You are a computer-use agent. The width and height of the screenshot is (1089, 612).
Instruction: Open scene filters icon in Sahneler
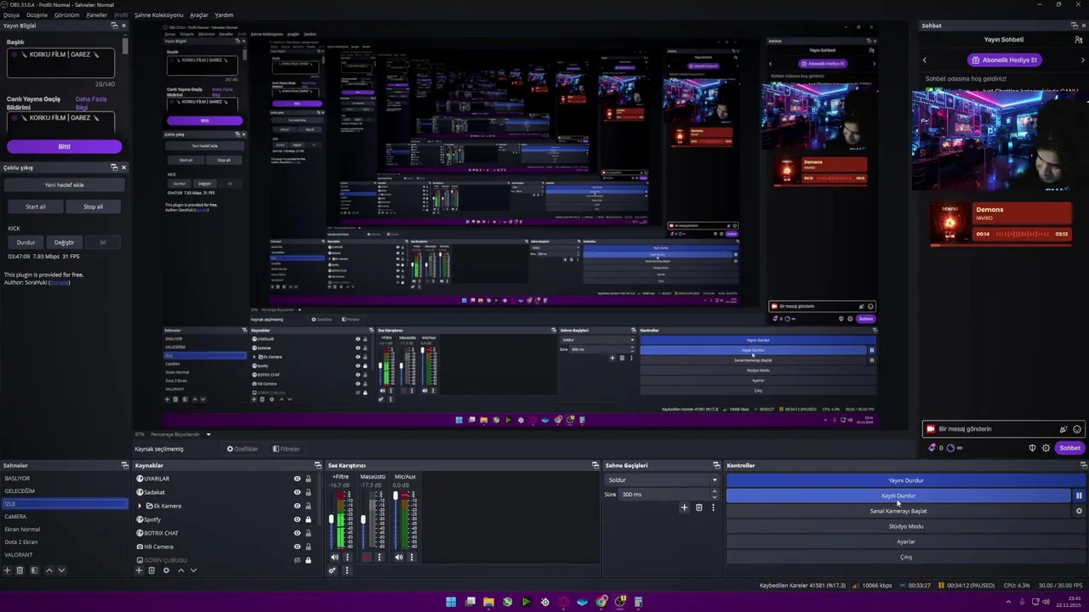point(34,570)
